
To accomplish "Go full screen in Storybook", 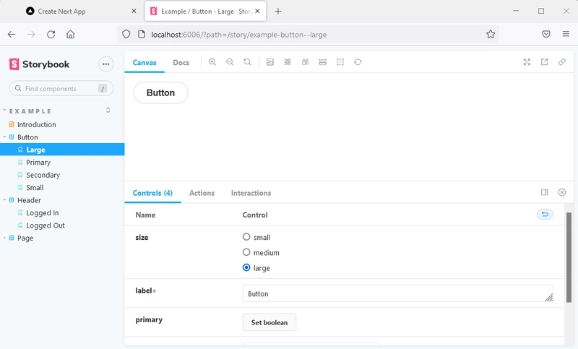I will [x=527, y=62].
